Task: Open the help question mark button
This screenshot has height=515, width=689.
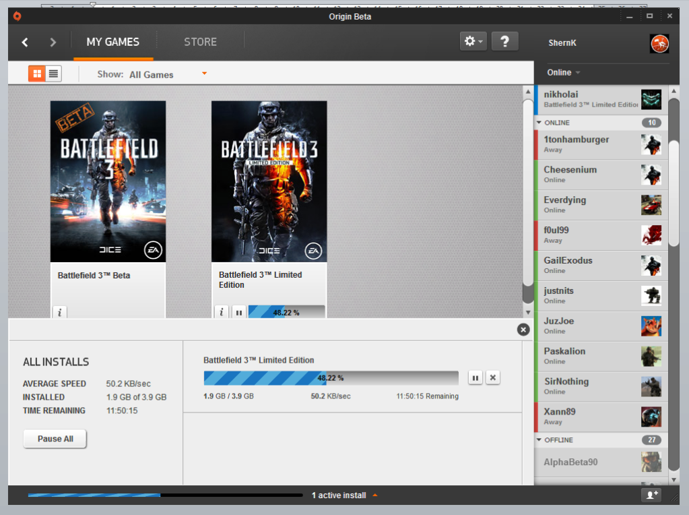Action: [504, 42]
